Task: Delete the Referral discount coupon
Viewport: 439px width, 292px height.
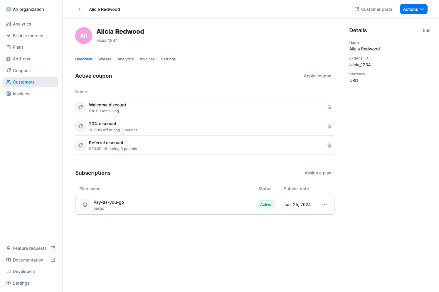Action: 329,145
